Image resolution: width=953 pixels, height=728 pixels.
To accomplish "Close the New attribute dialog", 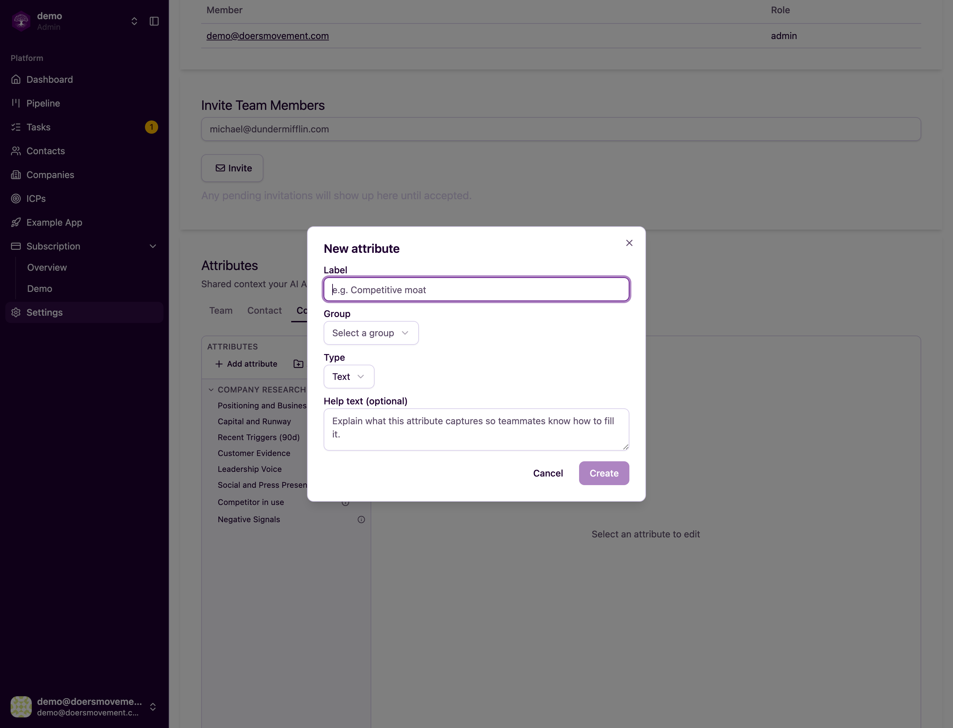I will (629, 243).
